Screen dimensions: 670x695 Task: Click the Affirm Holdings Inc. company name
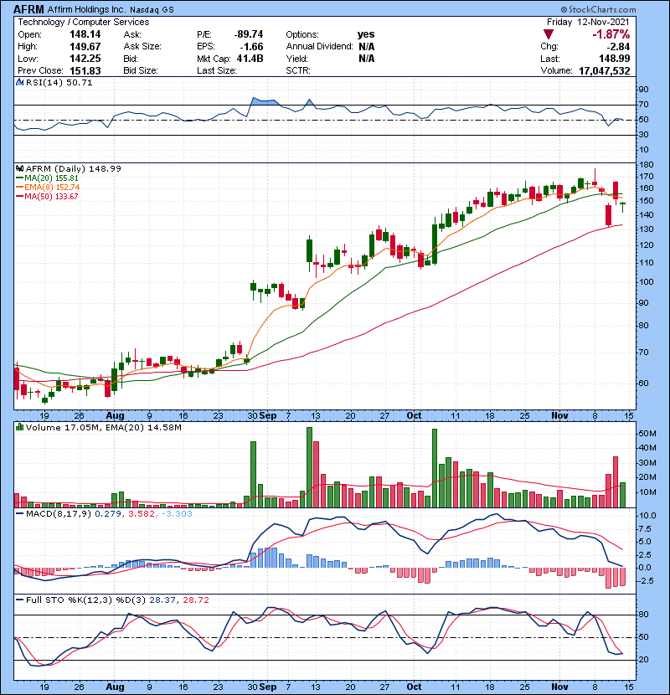[x=86, y=9]
